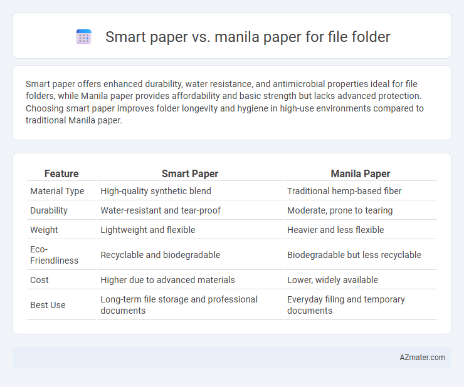Select the 'Eco-Friendliness' row label

tap(54, 255)
